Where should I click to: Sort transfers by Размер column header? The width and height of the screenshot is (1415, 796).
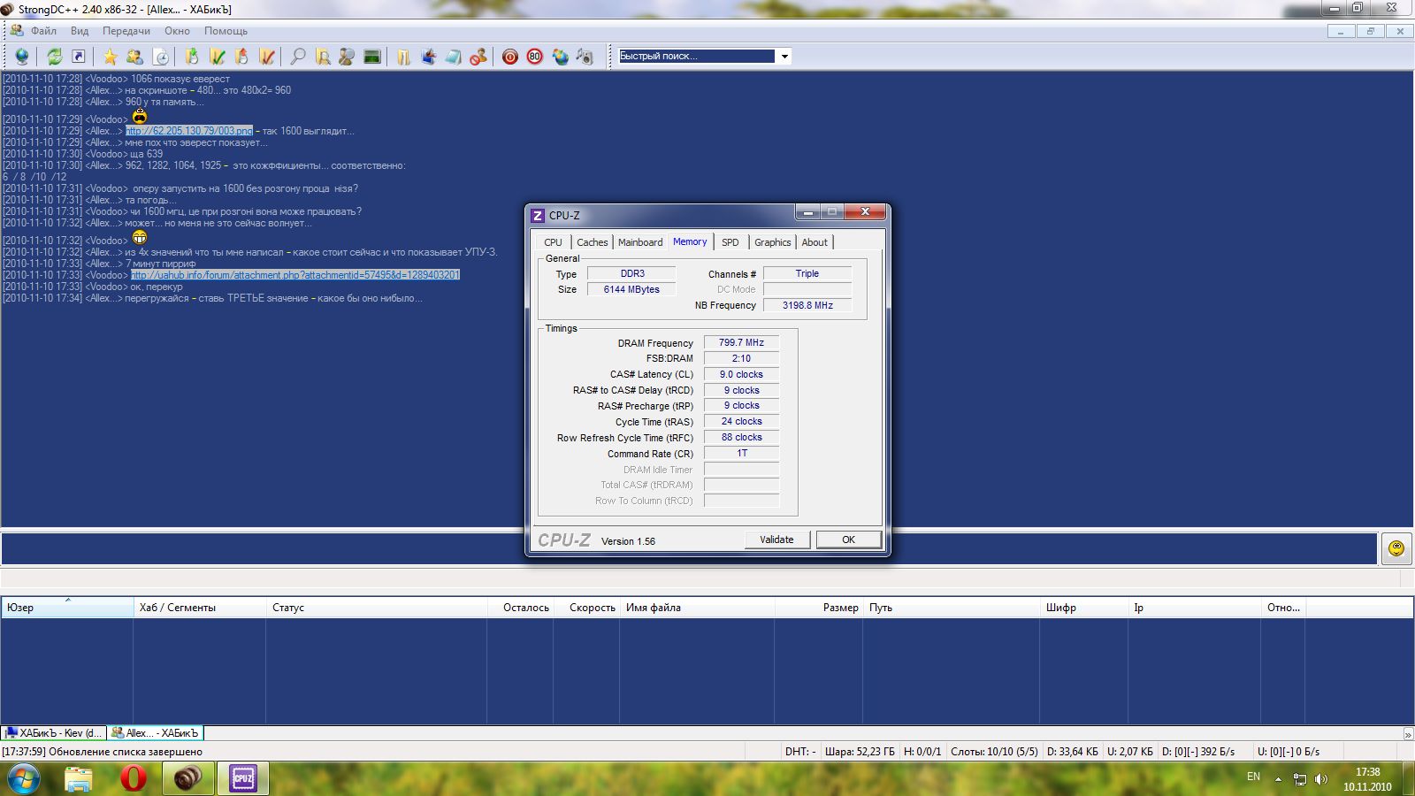[819, 608]
